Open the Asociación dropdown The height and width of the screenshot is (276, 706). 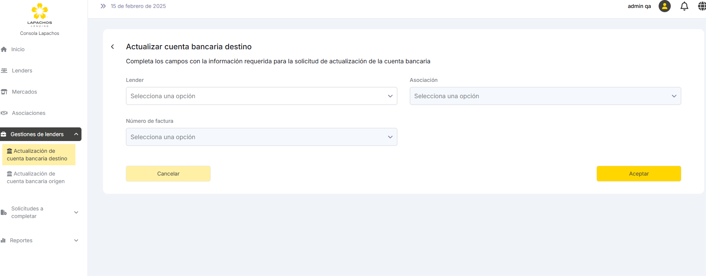pyautogui.click(x=545, y=96)
